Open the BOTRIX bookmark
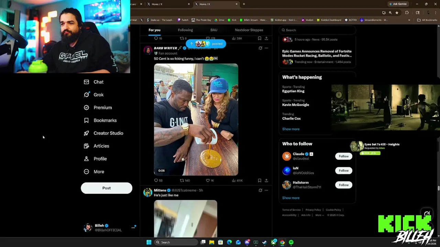440x247 pixels. (x=351, y=20)
